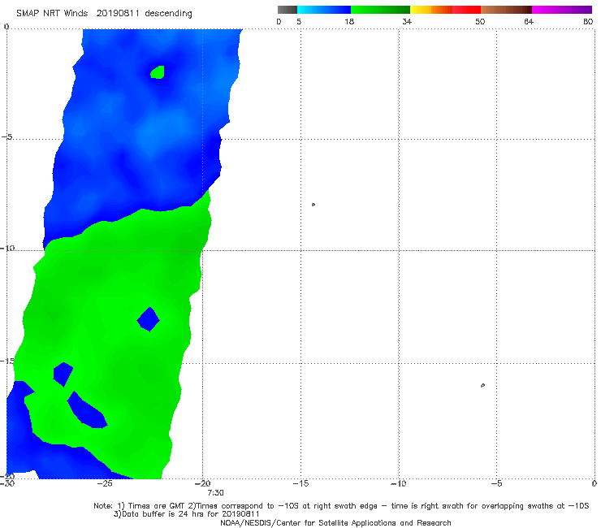Image resolution: width=601 pixels, height=528 pixels.
Task: Click the "5" label under the color bar
Action: (299, 22)
